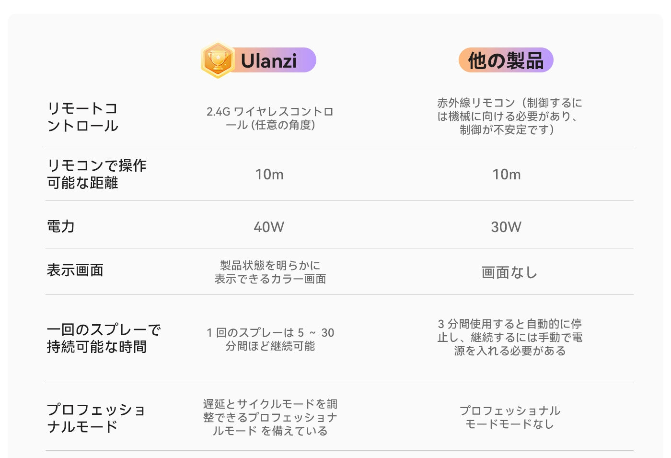Select the プロフェッショナルモード row label
The image size is (671, 458).
(x=95, y=418)
